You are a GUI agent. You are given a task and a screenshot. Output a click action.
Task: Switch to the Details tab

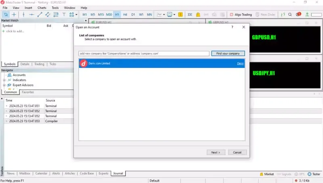click(x=25, y=64)
